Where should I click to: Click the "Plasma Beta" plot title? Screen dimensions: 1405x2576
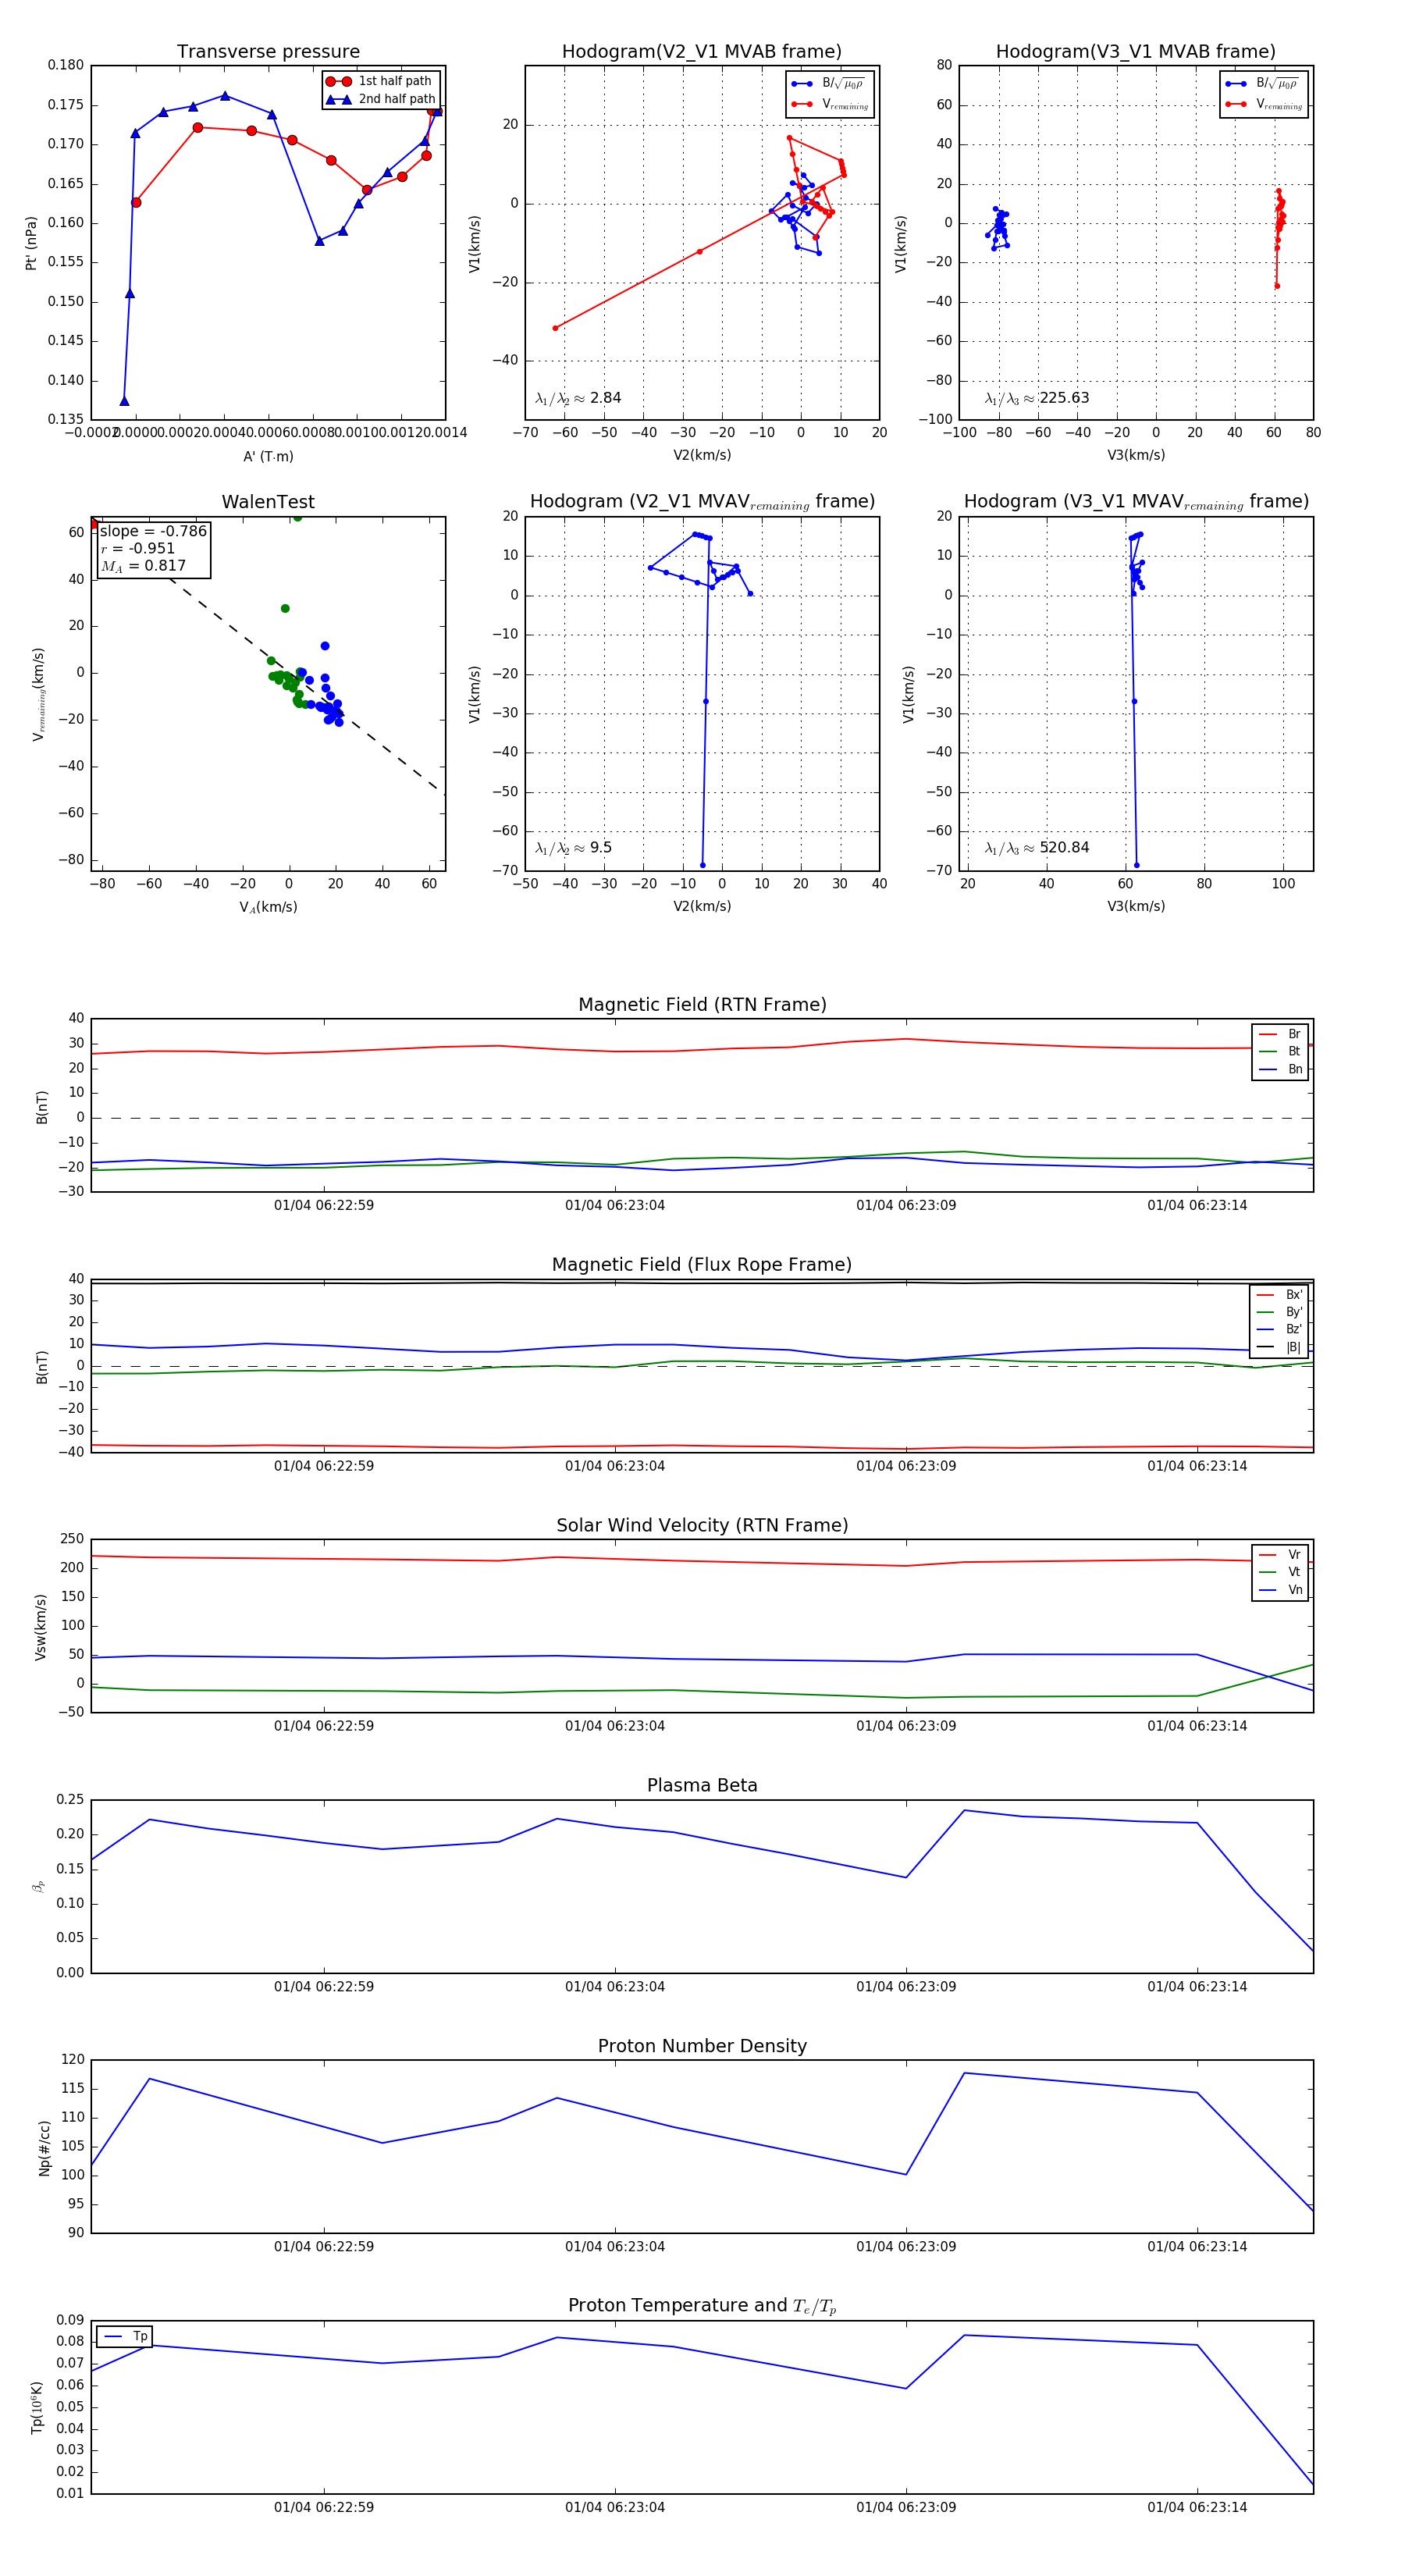point(702,1785)
